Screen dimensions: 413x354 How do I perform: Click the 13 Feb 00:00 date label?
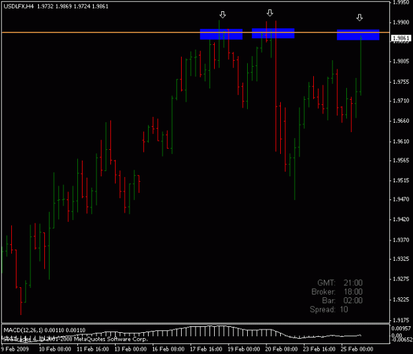coord(130,349)
